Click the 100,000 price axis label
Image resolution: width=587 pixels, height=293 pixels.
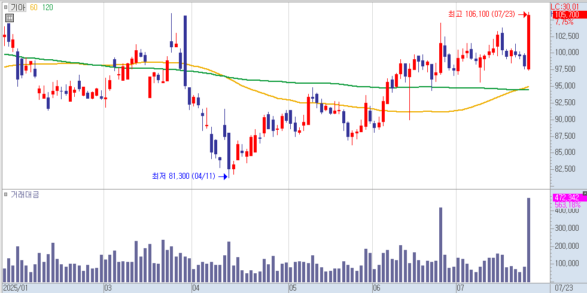click(567, 53)
